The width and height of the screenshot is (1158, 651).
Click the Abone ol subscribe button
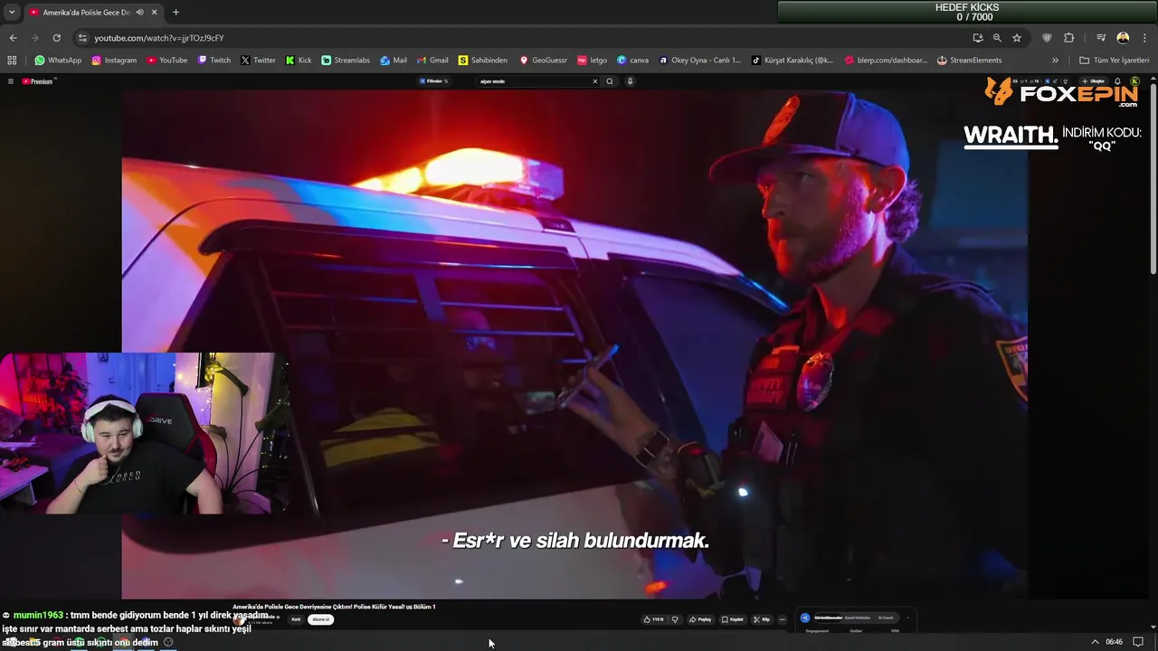click(321, 619)
